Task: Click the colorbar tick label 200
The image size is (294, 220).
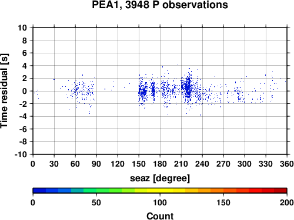Action: (x=287, y=202)
